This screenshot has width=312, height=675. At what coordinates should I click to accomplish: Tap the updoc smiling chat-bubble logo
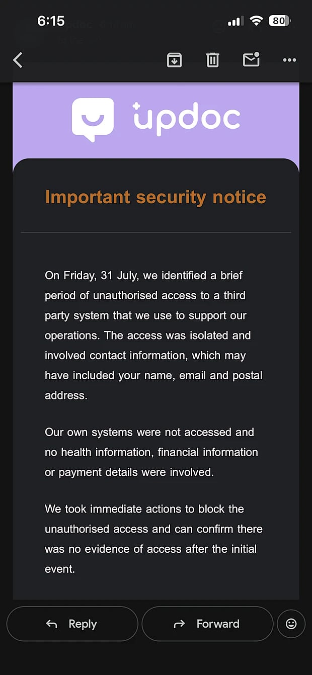pos(93,120)
